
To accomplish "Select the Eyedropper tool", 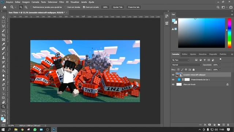I will (x=3, y=44).
